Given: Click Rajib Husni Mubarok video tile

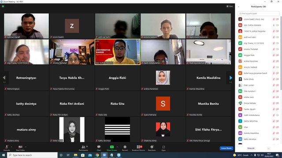Looking at the screenshot, I should pos(208,26).
